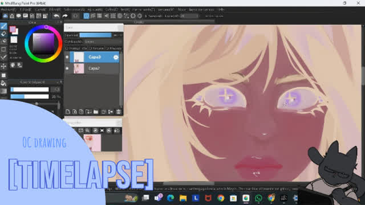This screenshot has width=365, height=205.
Task: Click the transparent color swatch
Action: (14, 40)
